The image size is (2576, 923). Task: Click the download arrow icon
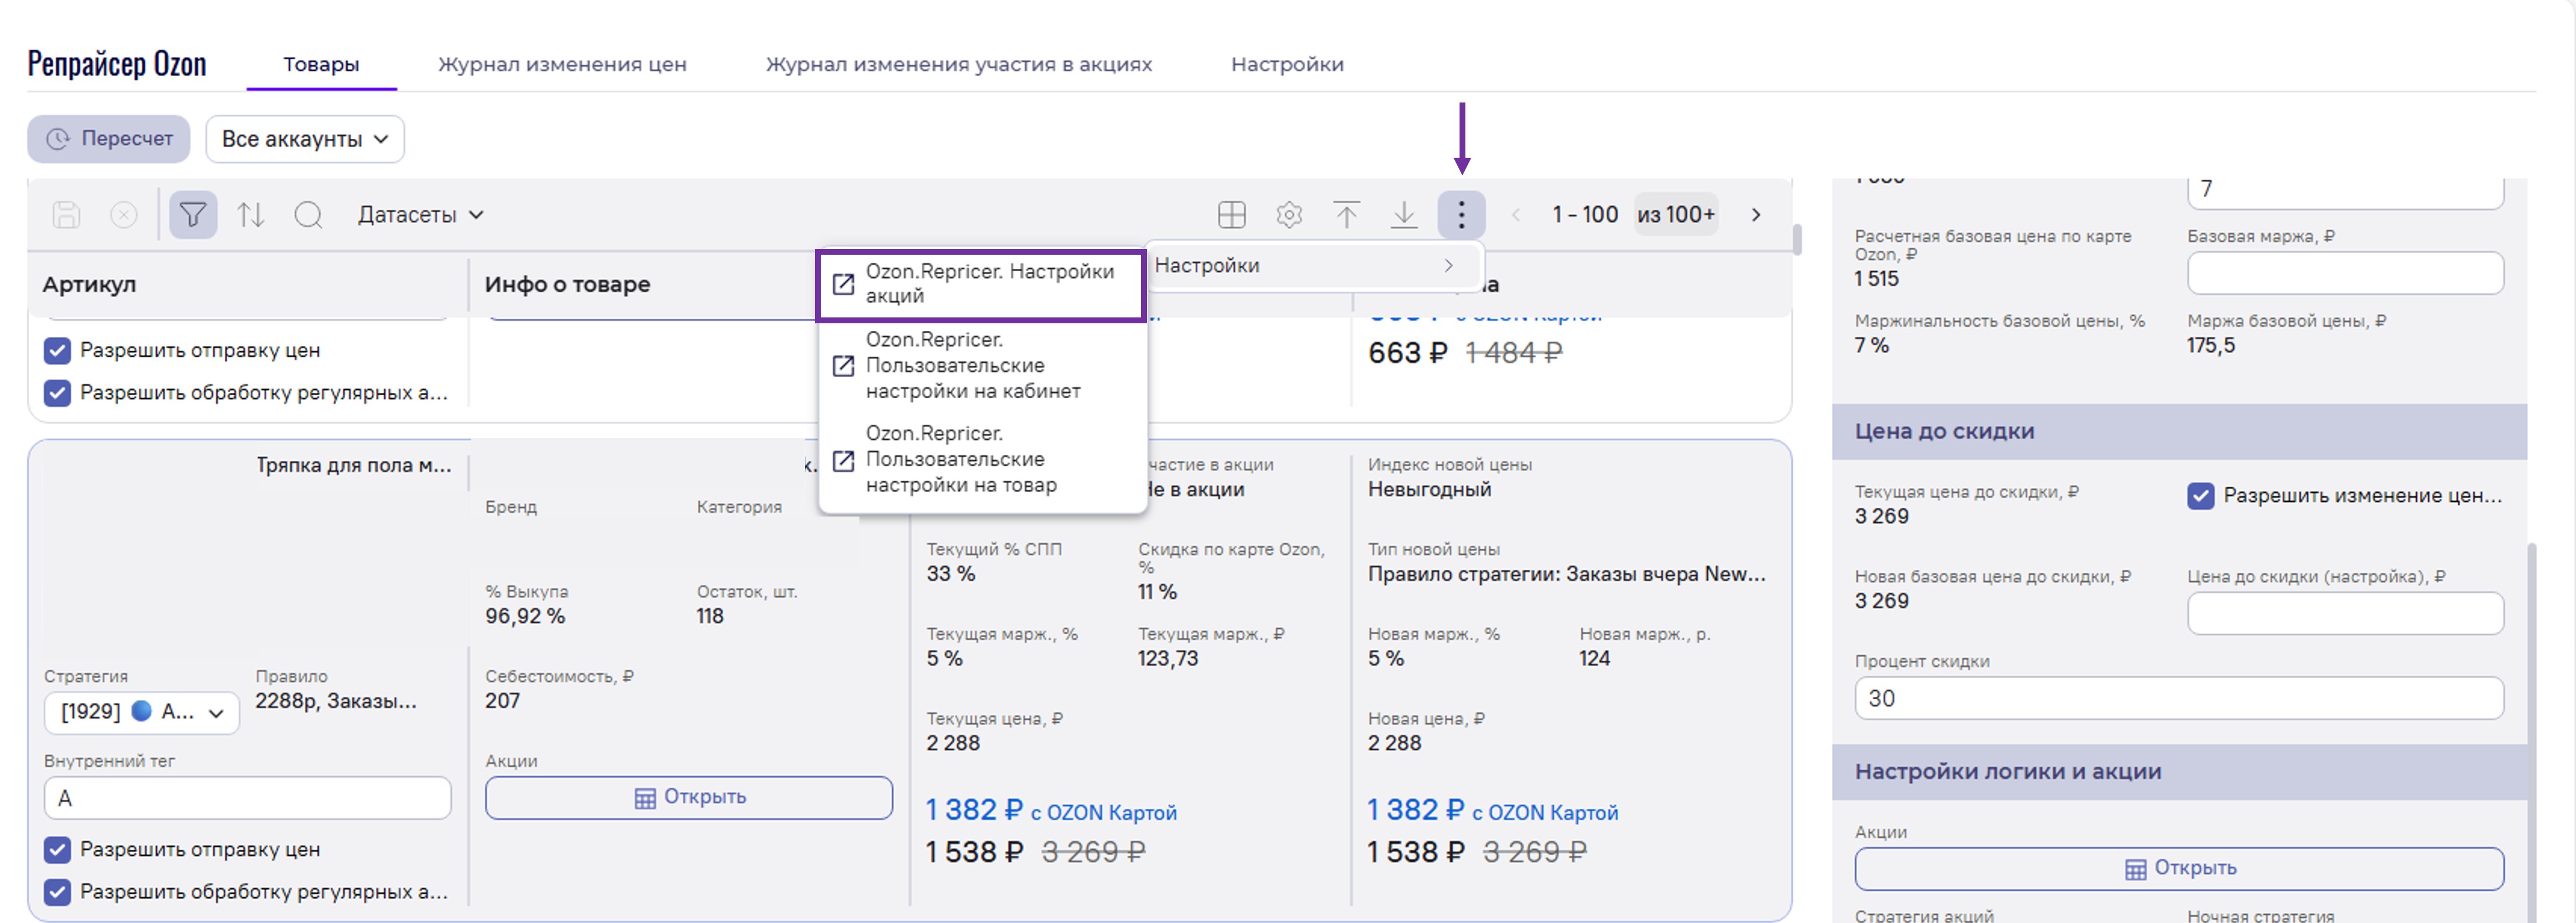tap(1404, 214)
